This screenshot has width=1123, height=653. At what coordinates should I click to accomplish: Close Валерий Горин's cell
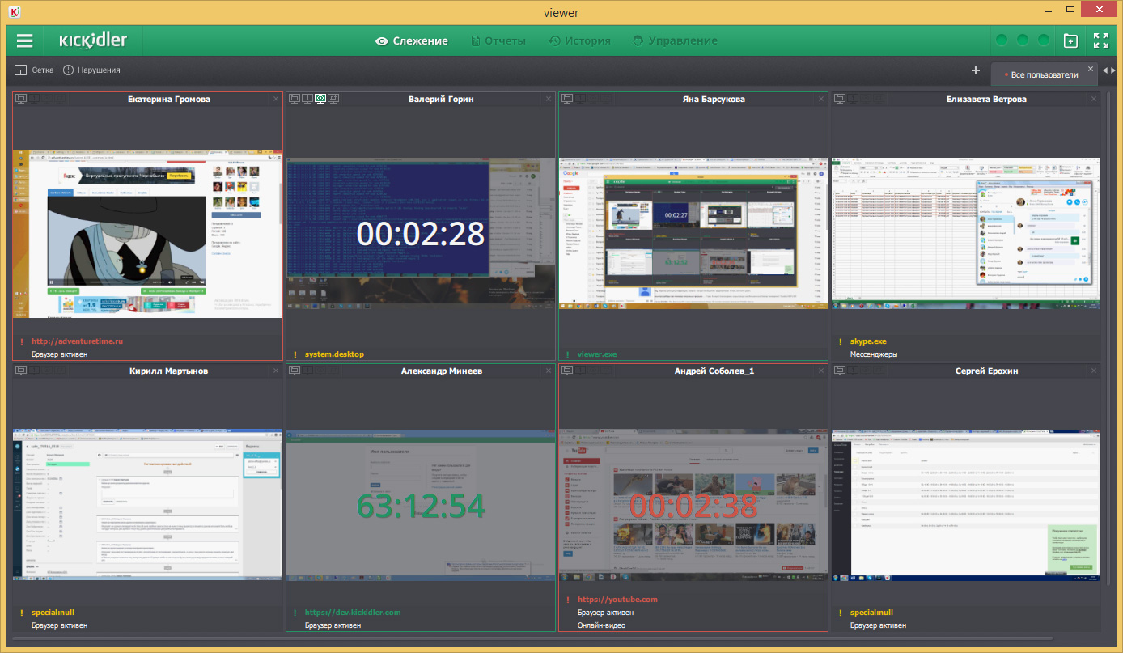[549, 99]
